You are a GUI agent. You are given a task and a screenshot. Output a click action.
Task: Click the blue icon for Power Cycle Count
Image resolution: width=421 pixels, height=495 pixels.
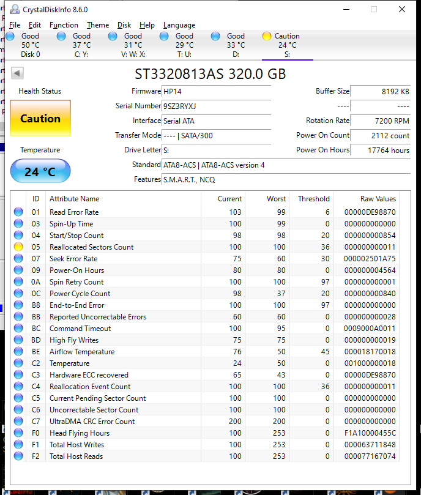point(18,293)
